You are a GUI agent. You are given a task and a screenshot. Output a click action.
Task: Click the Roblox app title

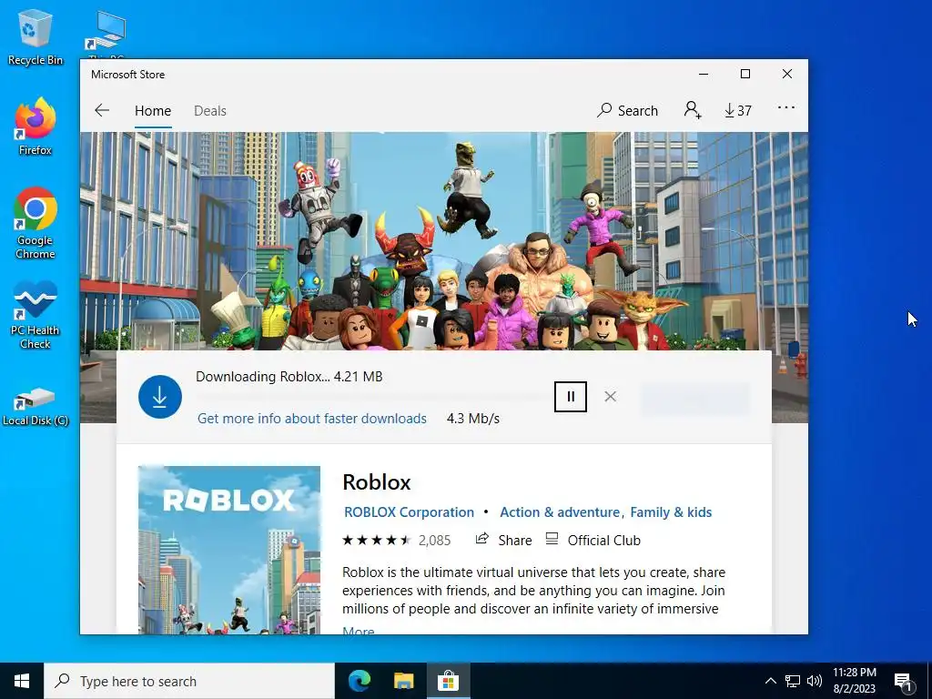(x=377, y=482)
